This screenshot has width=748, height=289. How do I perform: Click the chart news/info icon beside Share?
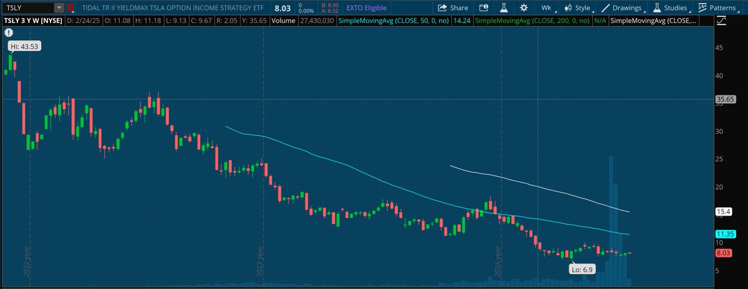pyautogui.click(x=483, y=8)
